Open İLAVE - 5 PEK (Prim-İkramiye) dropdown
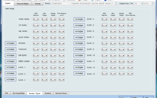This screenshot has width=157, height=98. (x=130, y=25)
